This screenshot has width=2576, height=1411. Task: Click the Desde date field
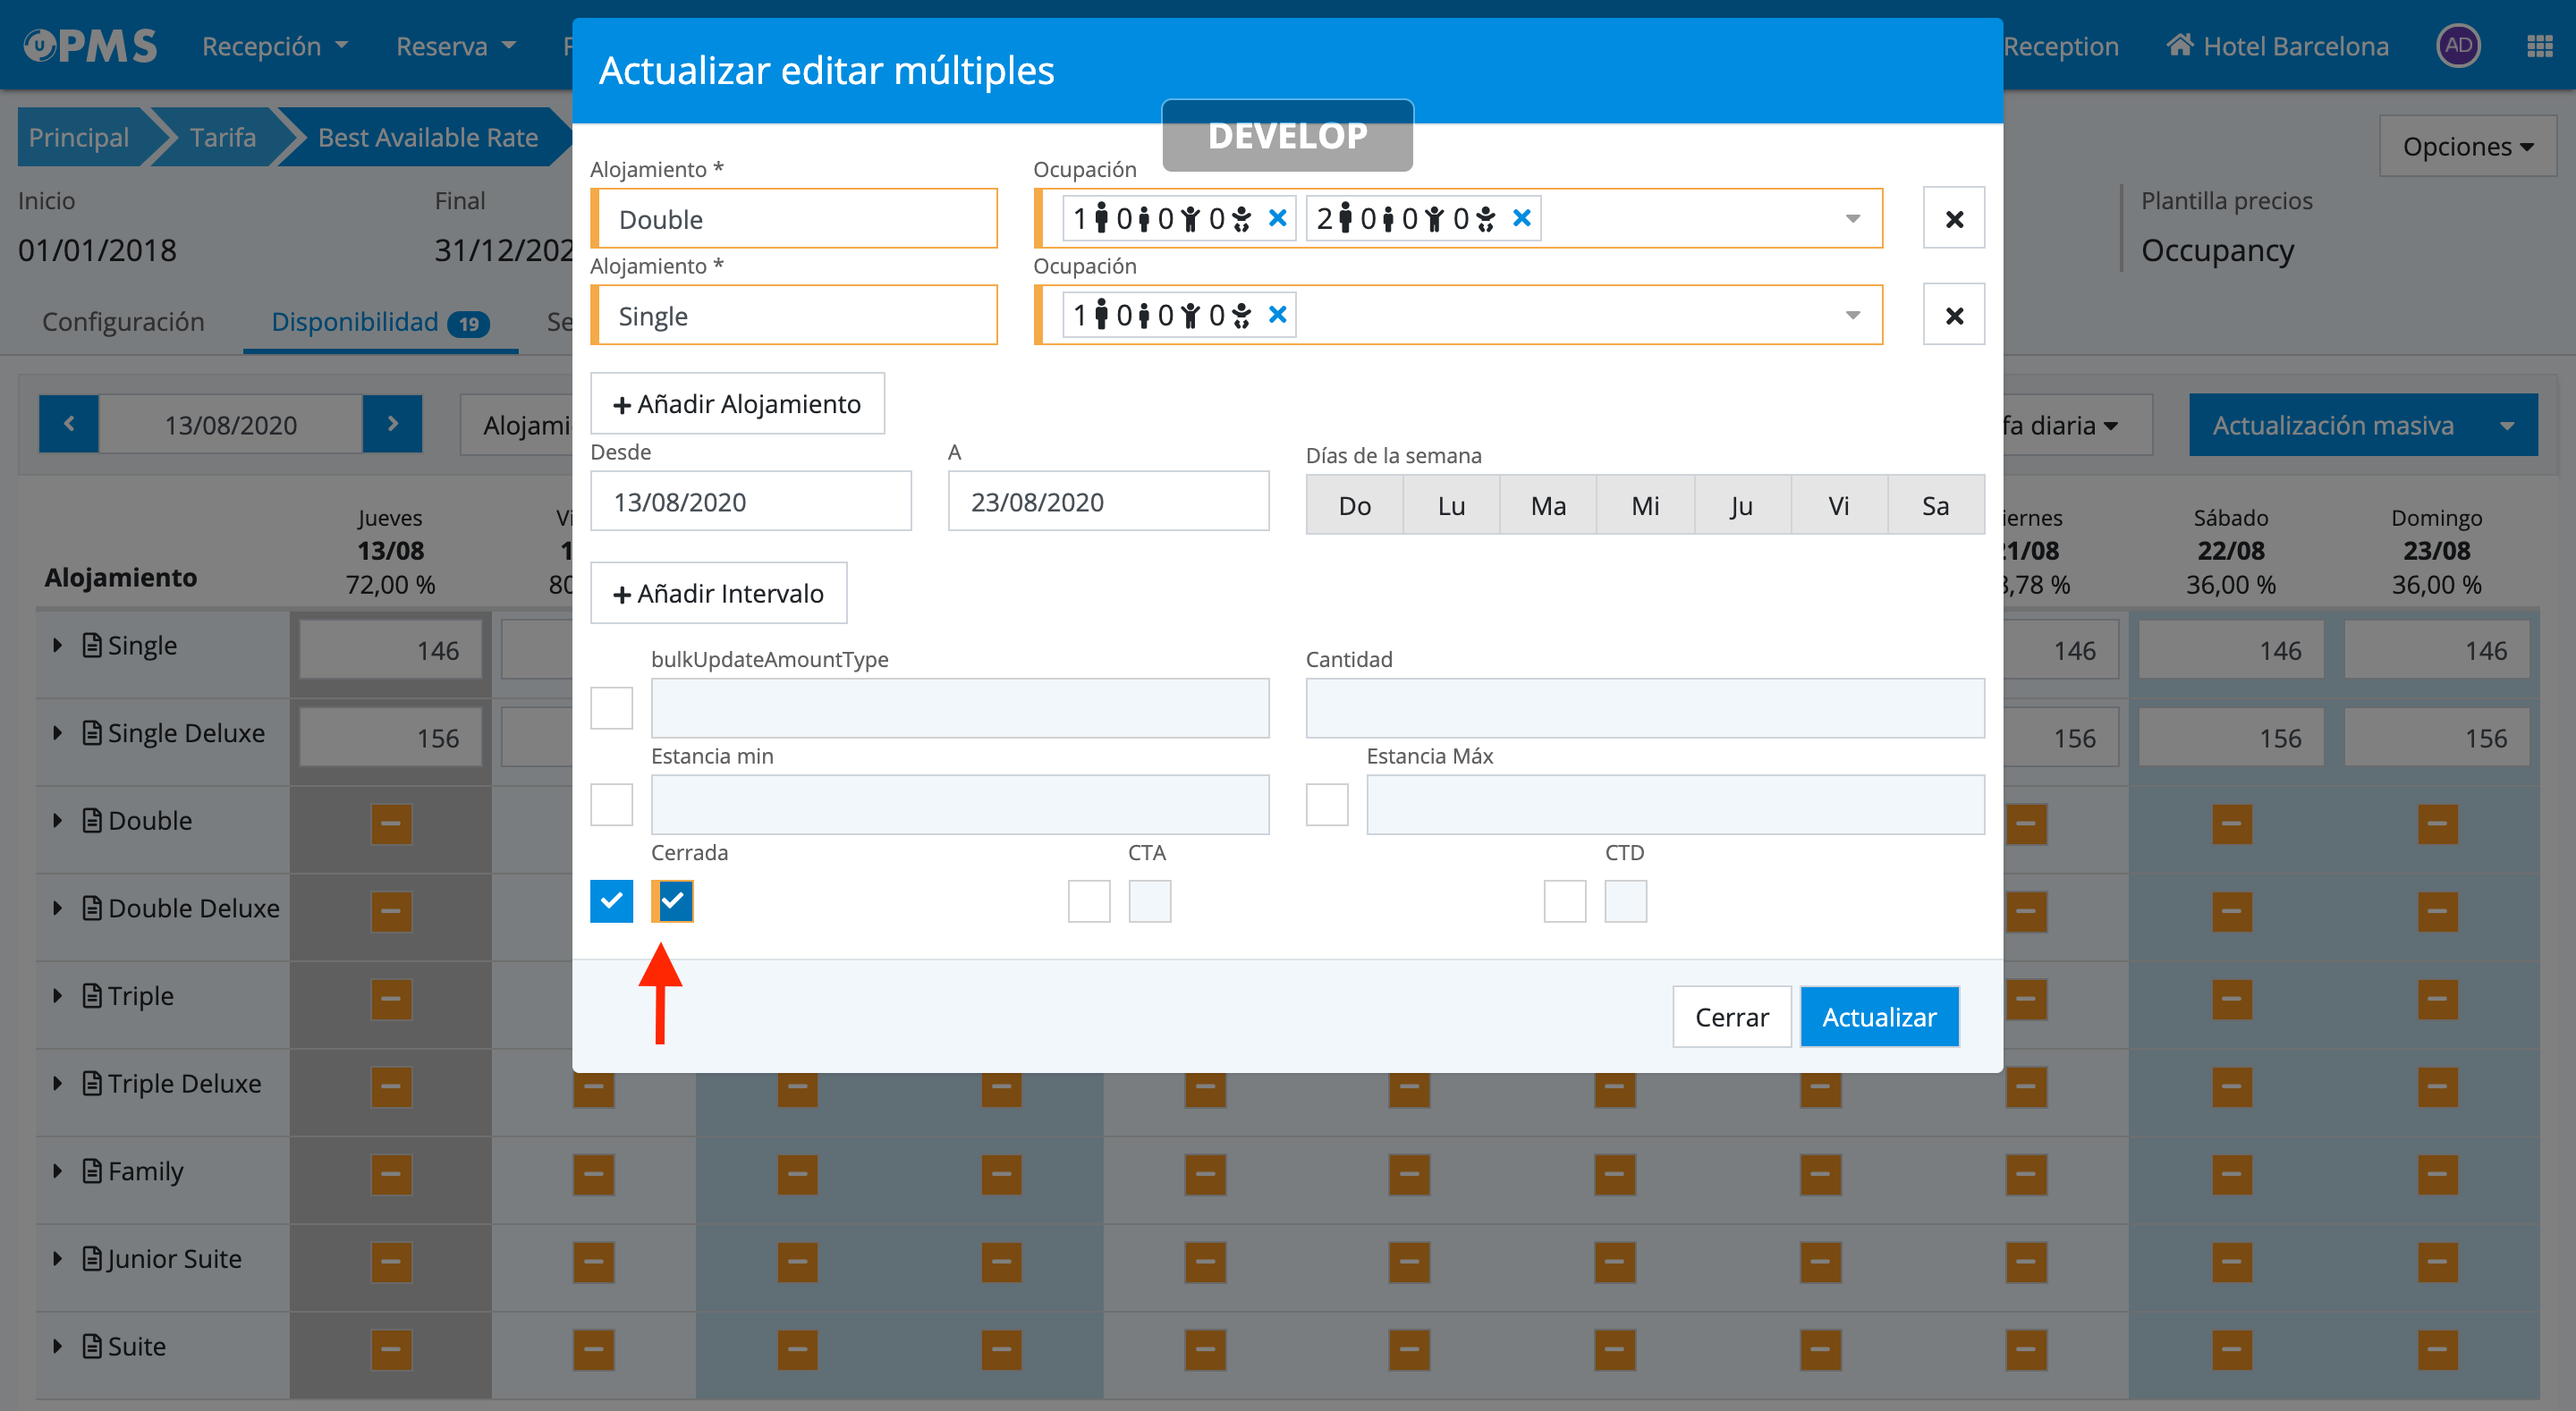click(x=751, y=501)
